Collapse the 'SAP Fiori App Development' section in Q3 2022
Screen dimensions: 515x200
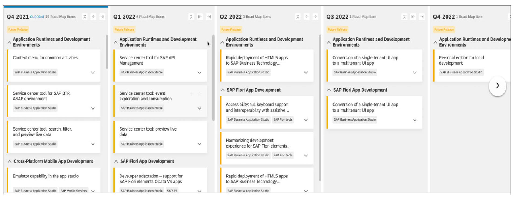pos(329,90)
